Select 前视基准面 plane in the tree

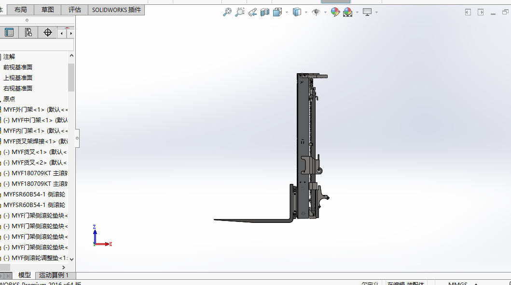pos(18,67)
